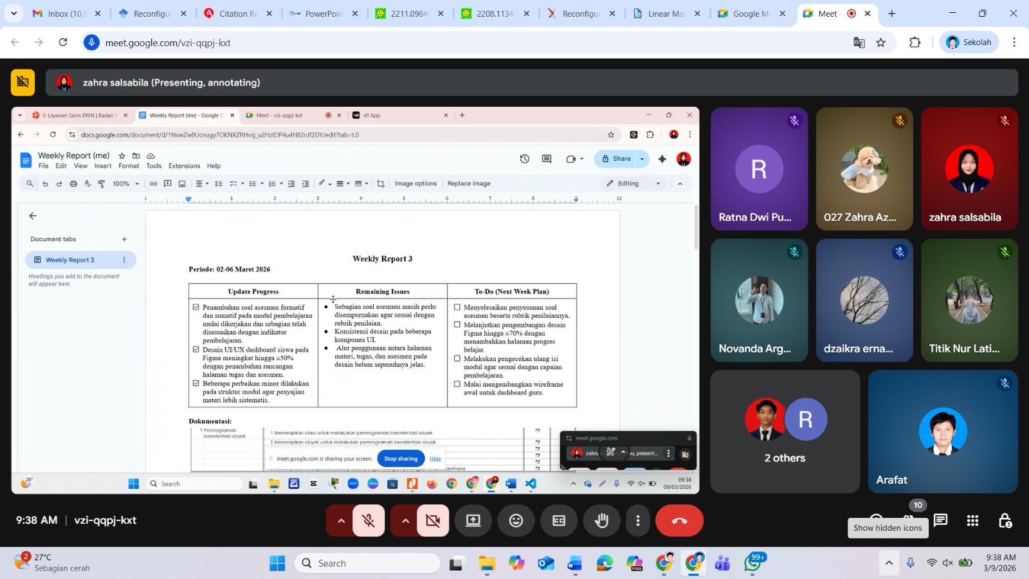Untick the 'Penambahan soal asesmen formatif' checkbox
The height and width of the screenshot is (579, 1029).
[x=196, y=308]
